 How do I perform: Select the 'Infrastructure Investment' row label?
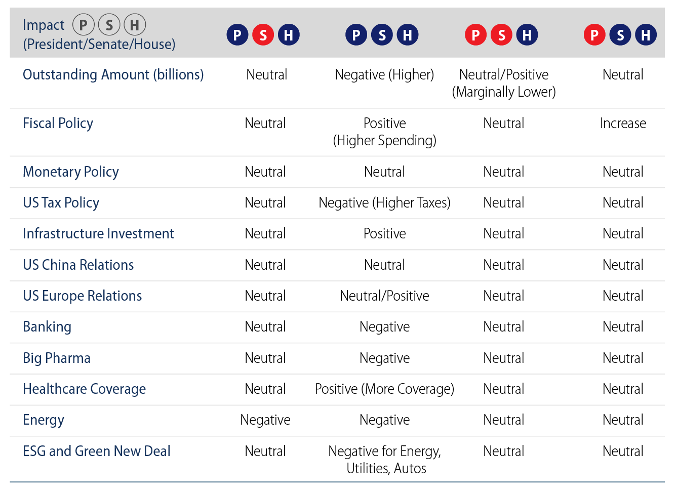point(98,234)
